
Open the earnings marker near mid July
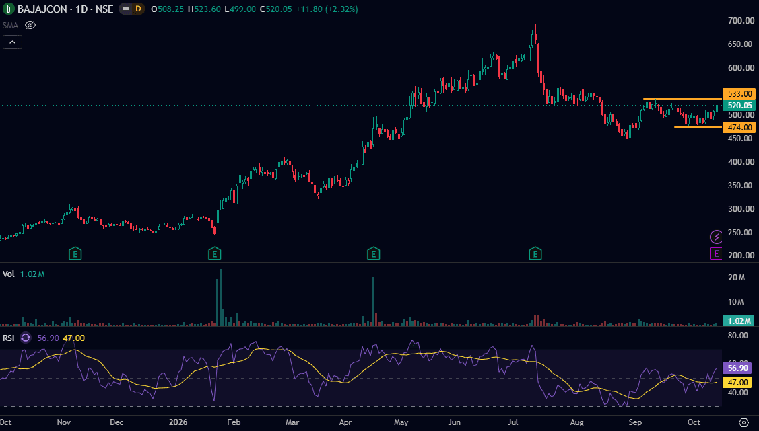click(x=535, y=253)
